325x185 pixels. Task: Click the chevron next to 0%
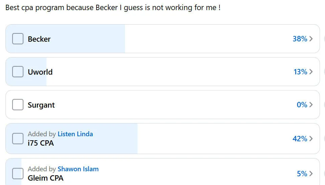(x=311, y=105)
